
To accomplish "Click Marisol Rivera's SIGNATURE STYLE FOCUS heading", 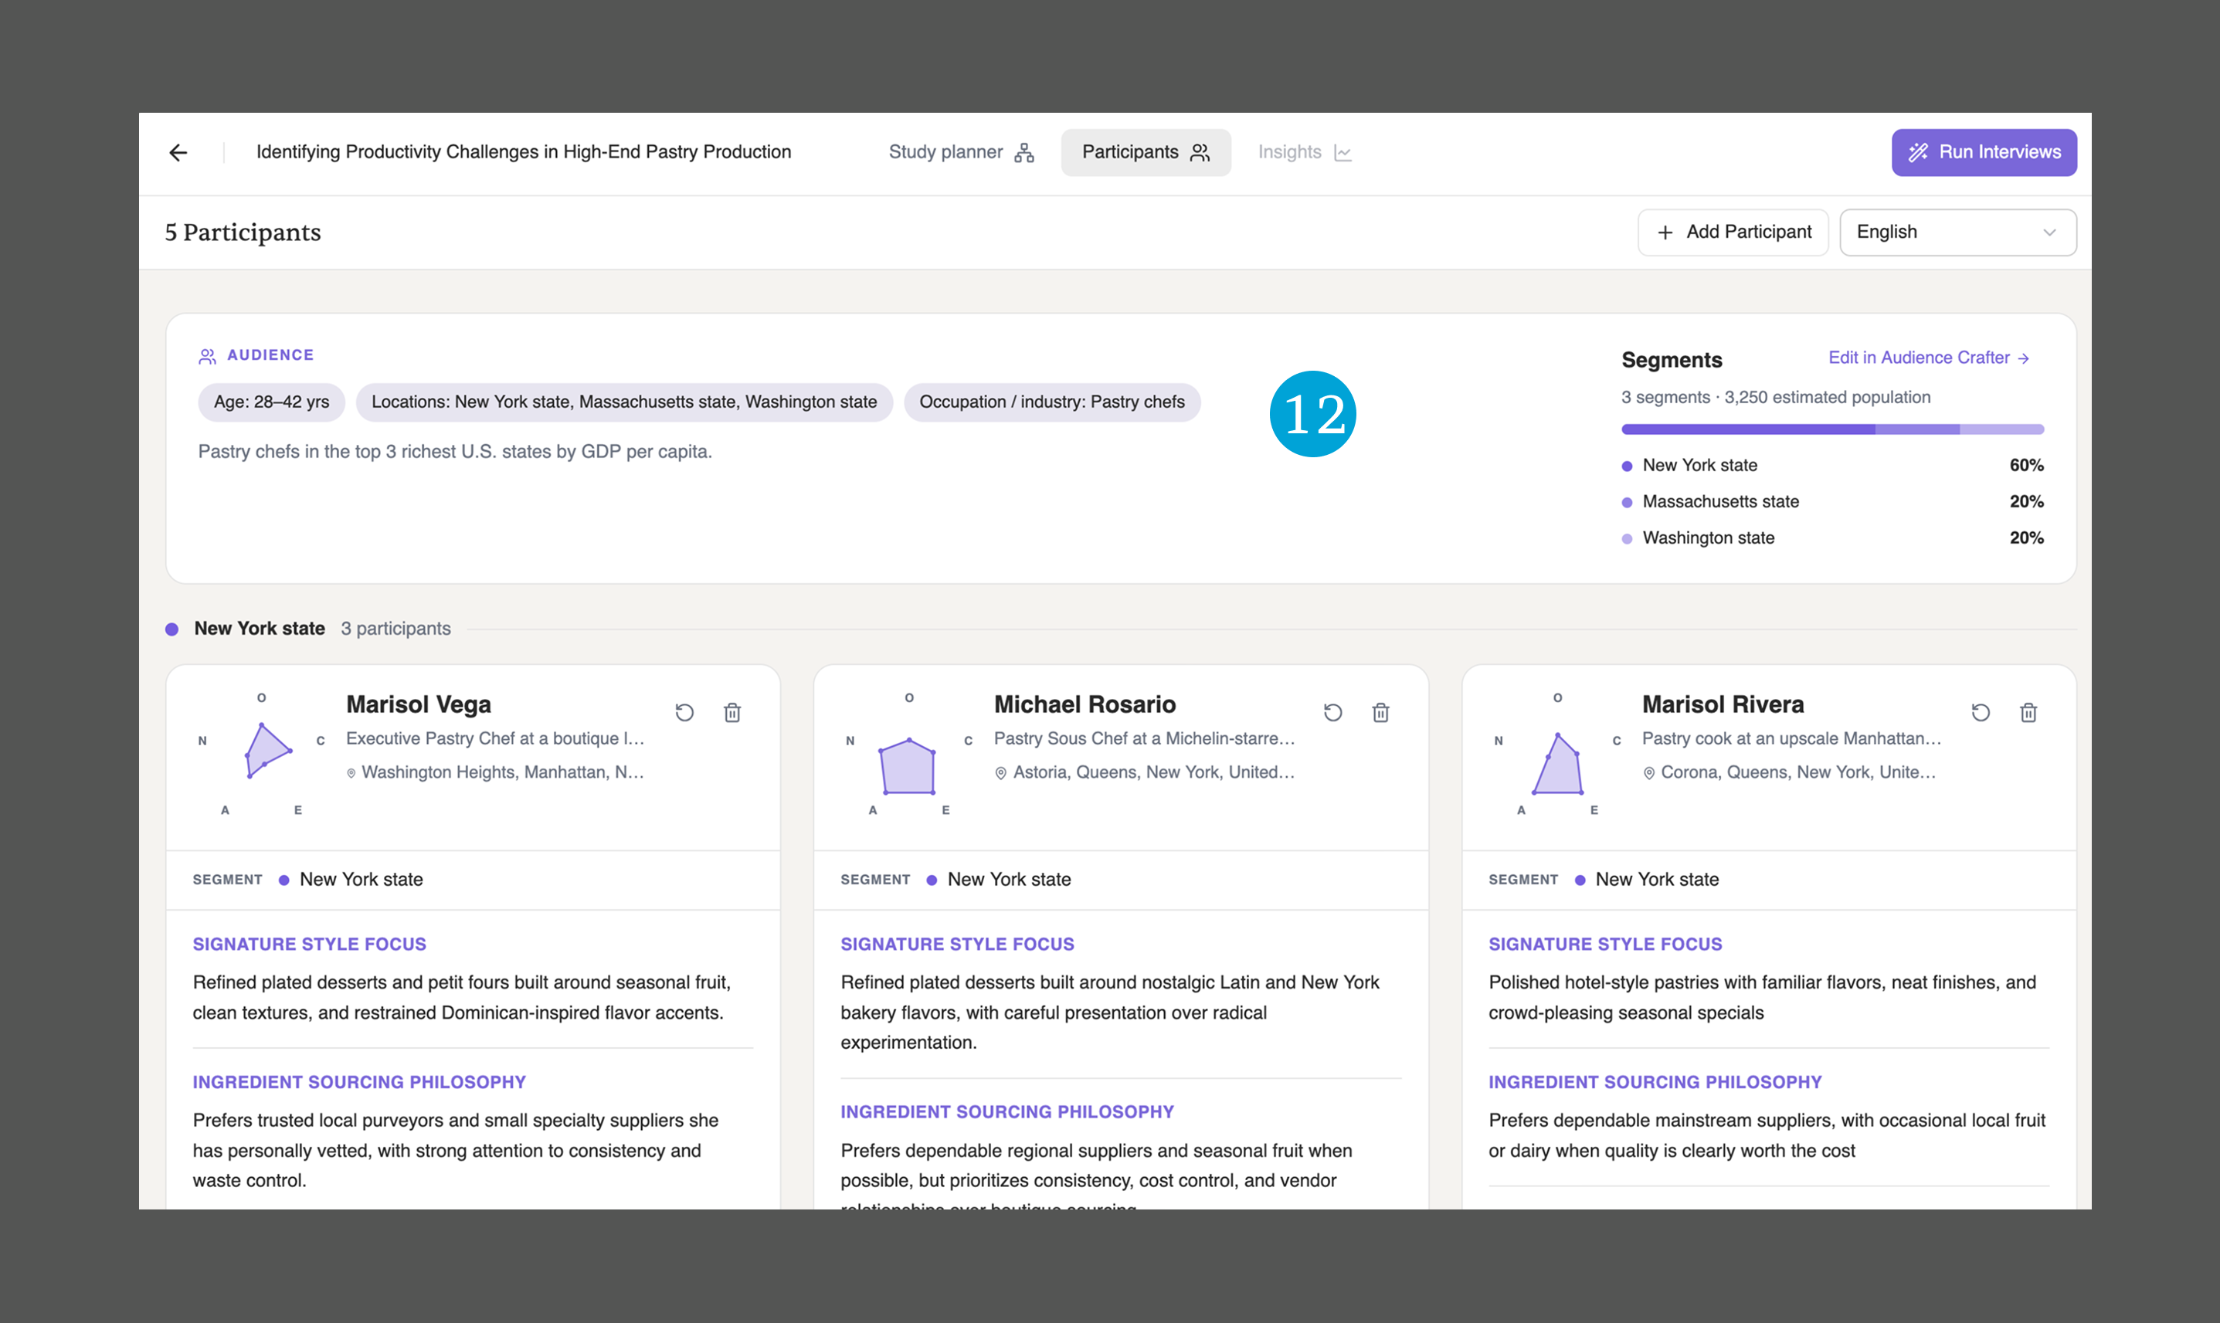I will tap(1605, 944).
